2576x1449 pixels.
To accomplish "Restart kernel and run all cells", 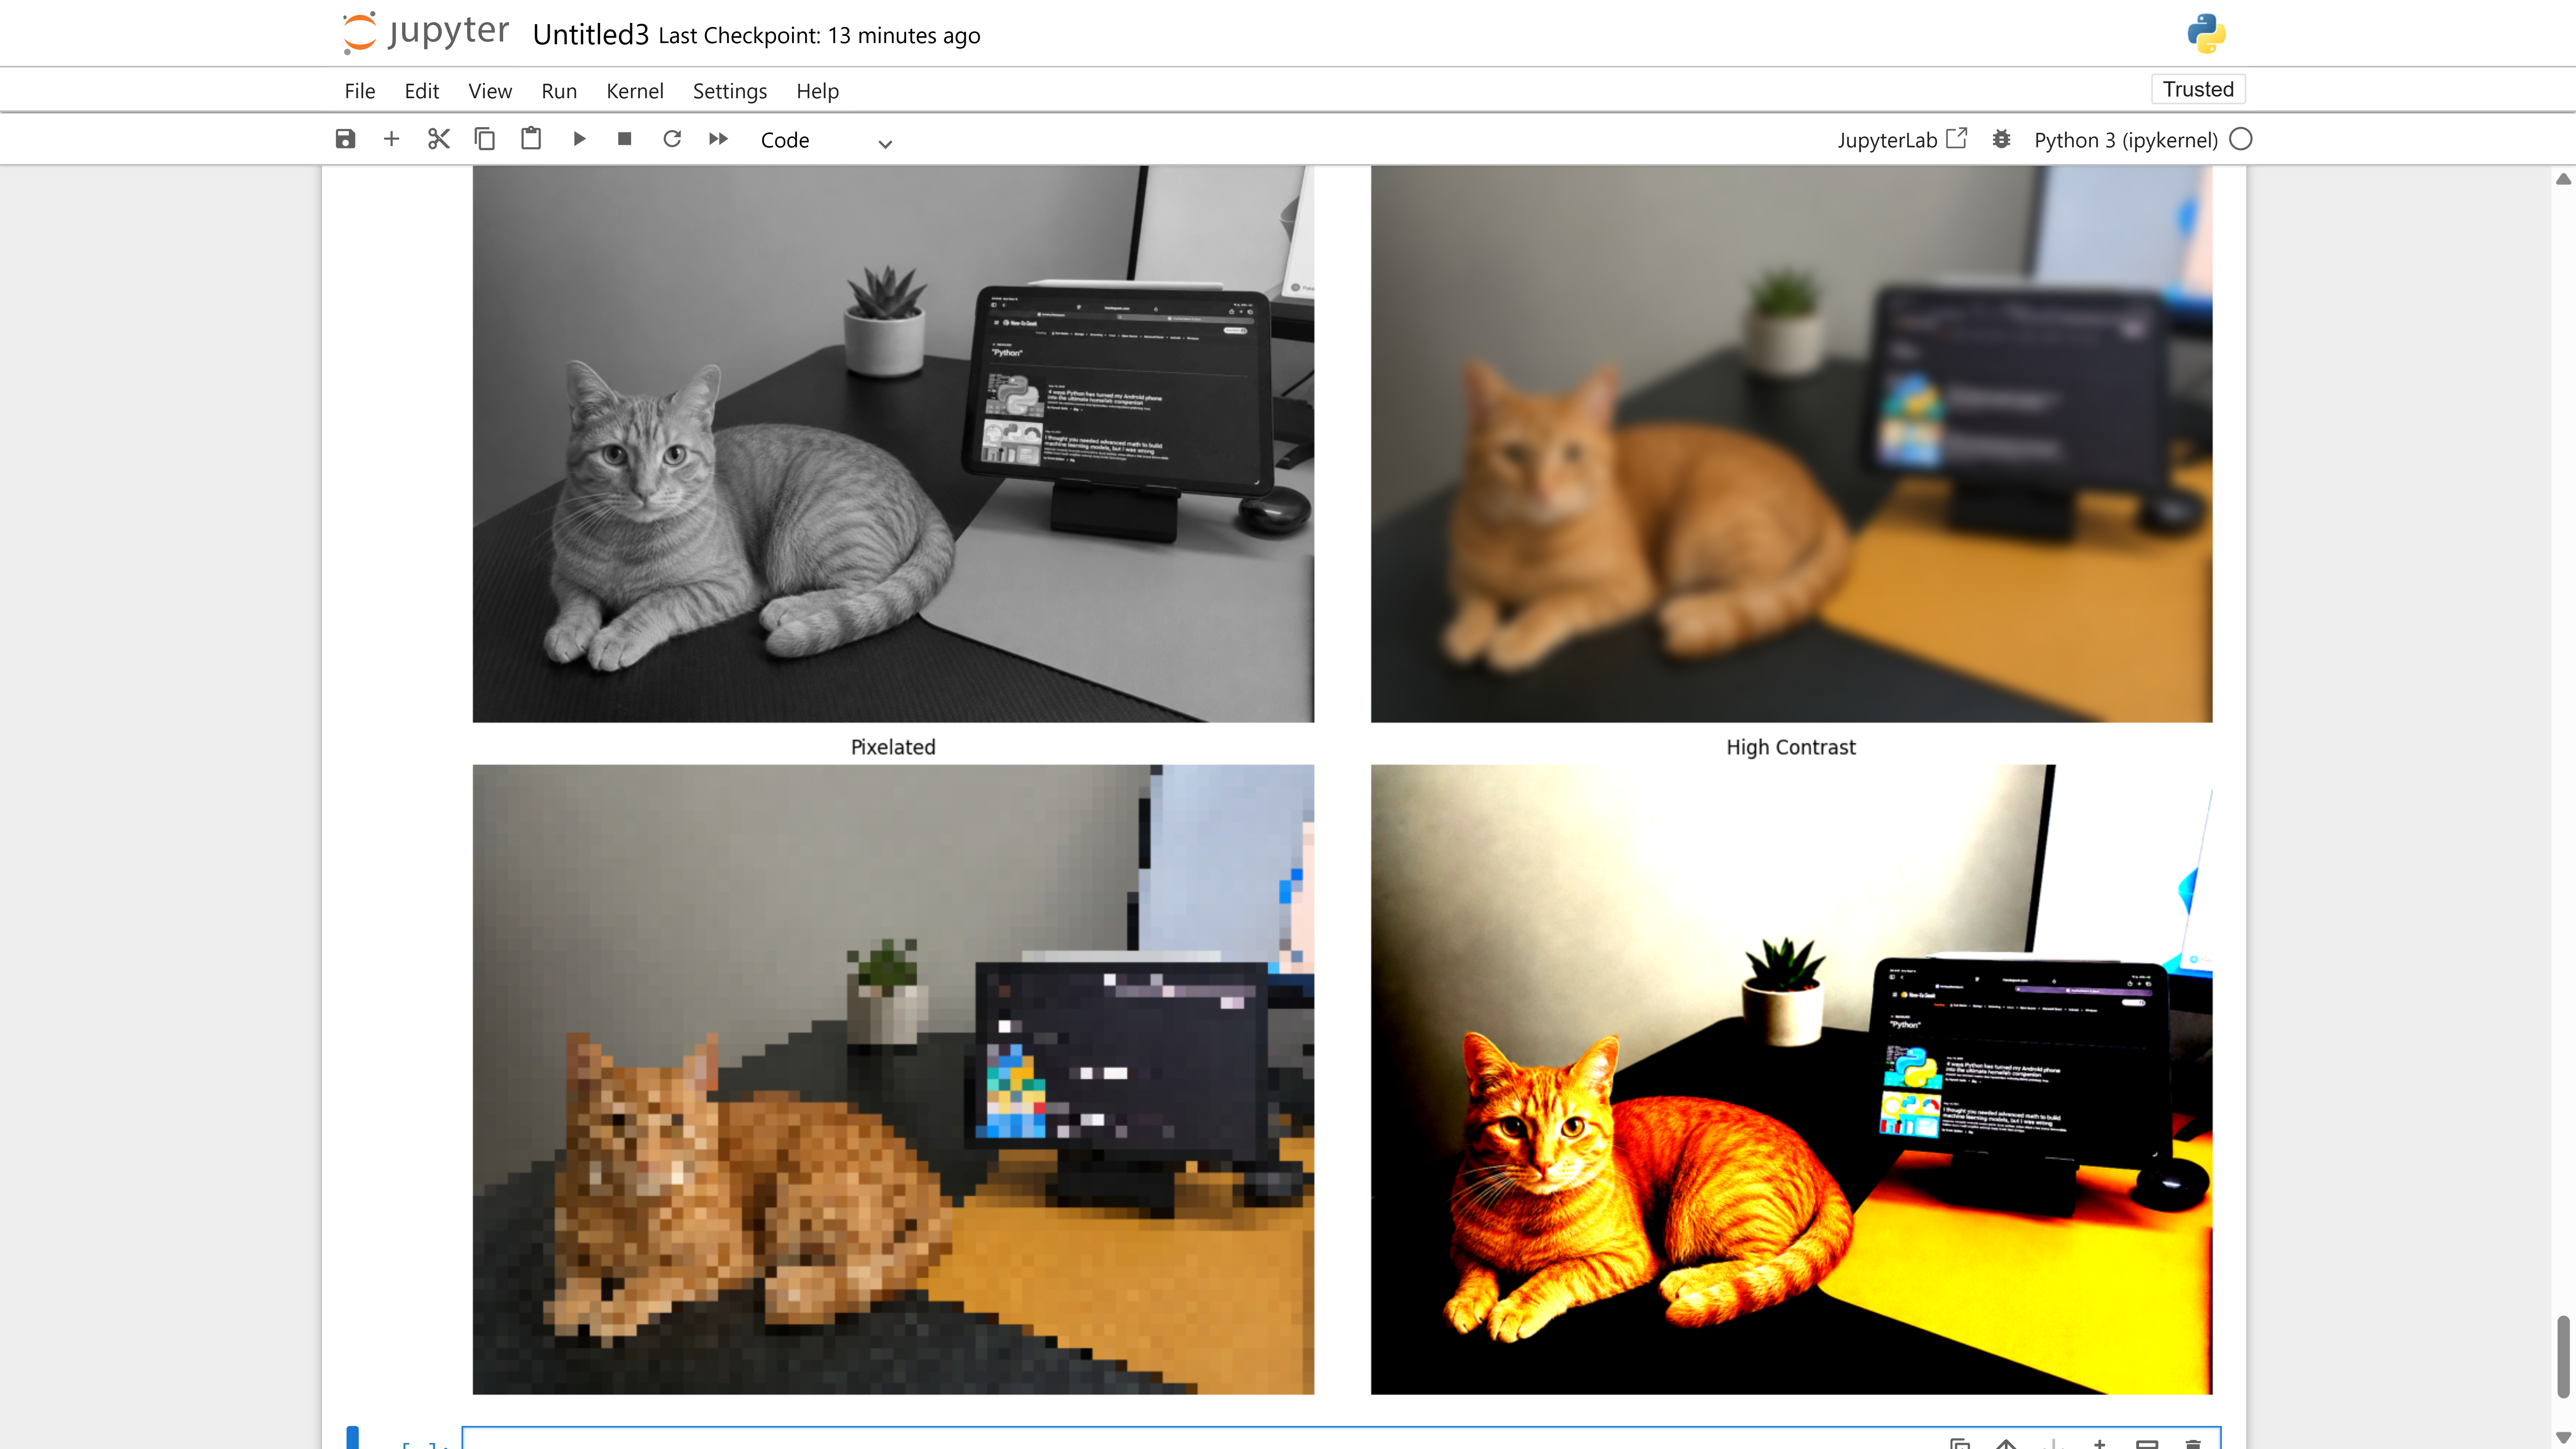I will click(x=718, y=139).
